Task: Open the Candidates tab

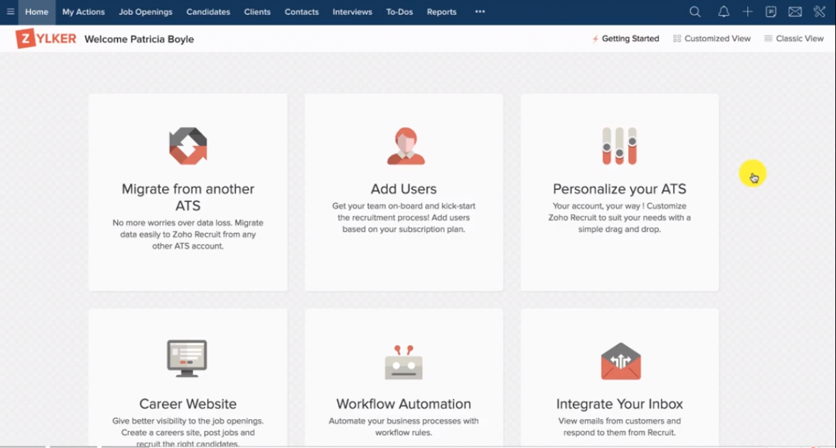Action: (x=208, y=11)
